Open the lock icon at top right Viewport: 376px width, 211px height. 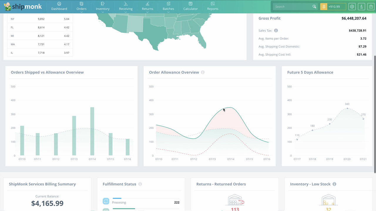370,6
